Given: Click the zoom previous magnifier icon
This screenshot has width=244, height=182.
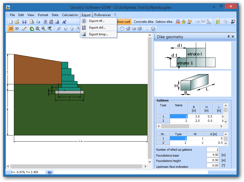Looking at the screenshot, I should tap(50, 29).
